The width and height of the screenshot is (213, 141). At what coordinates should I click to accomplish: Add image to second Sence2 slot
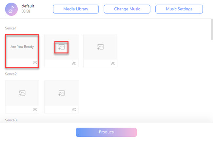point(61,93)
